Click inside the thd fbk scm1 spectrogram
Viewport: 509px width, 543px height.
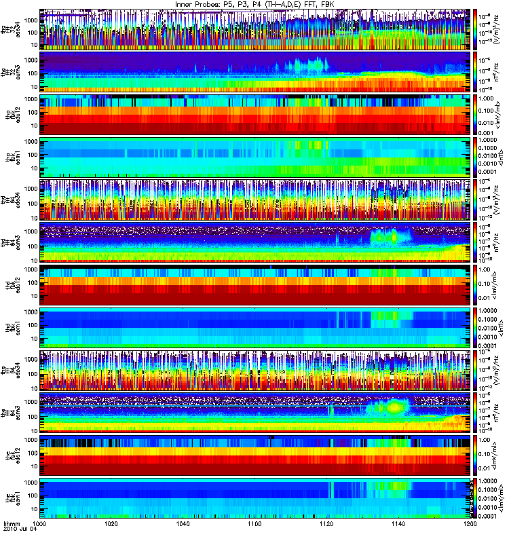pos(255,328)
